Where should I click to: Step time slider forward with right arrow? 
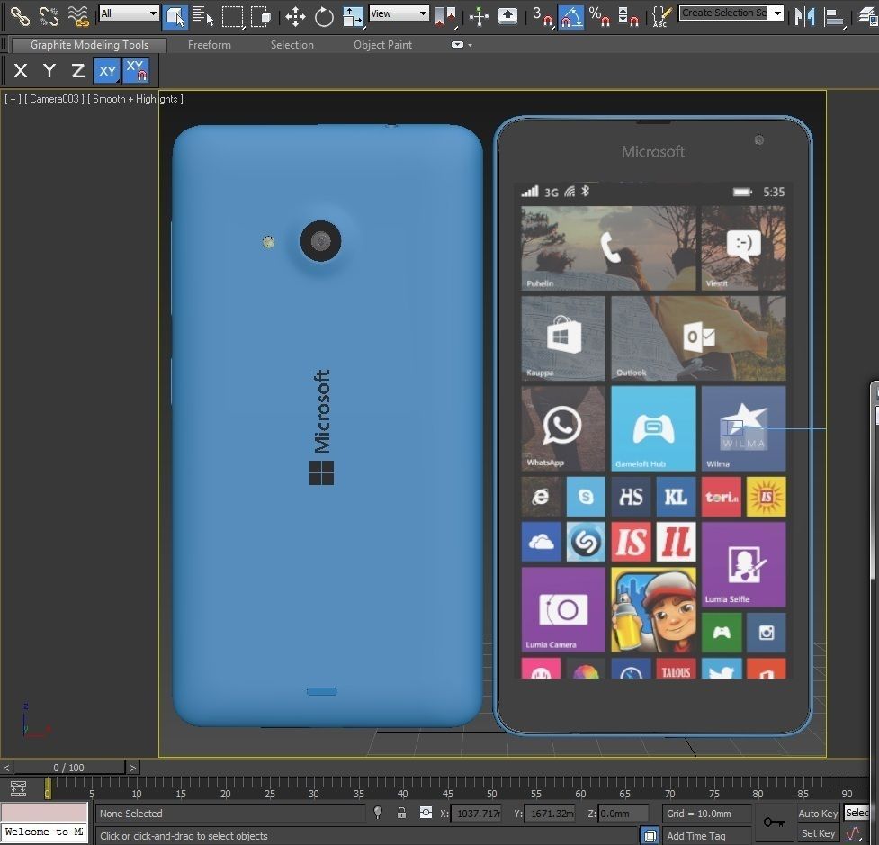tap(133, 768)
